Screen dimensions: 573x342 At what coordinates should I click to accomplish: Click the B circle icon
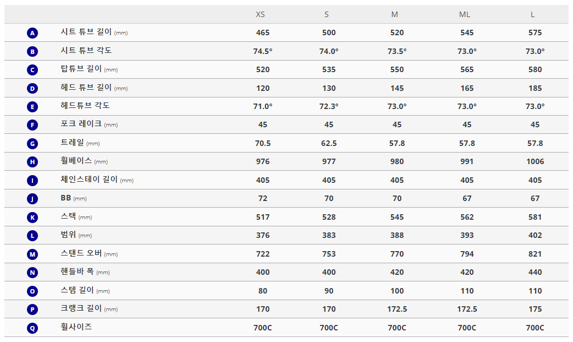pos(32,52)
